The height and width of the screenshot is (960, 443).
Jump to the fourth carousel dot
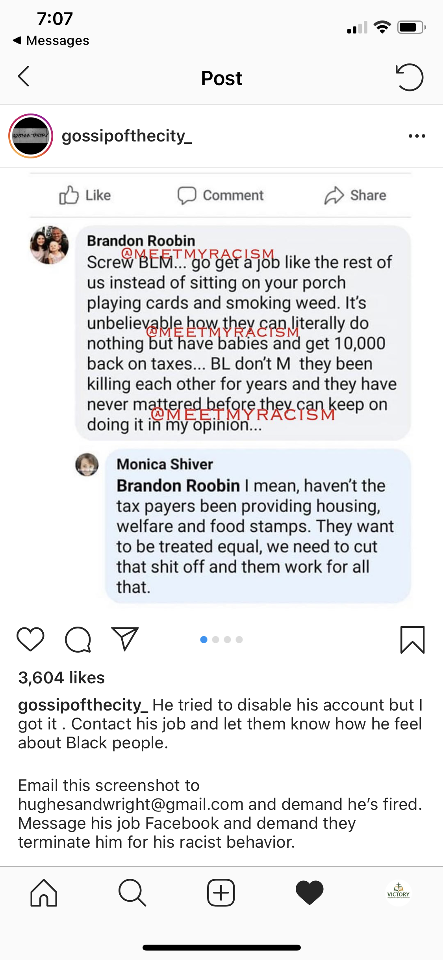pyautogui.click(x=239, y=640)
